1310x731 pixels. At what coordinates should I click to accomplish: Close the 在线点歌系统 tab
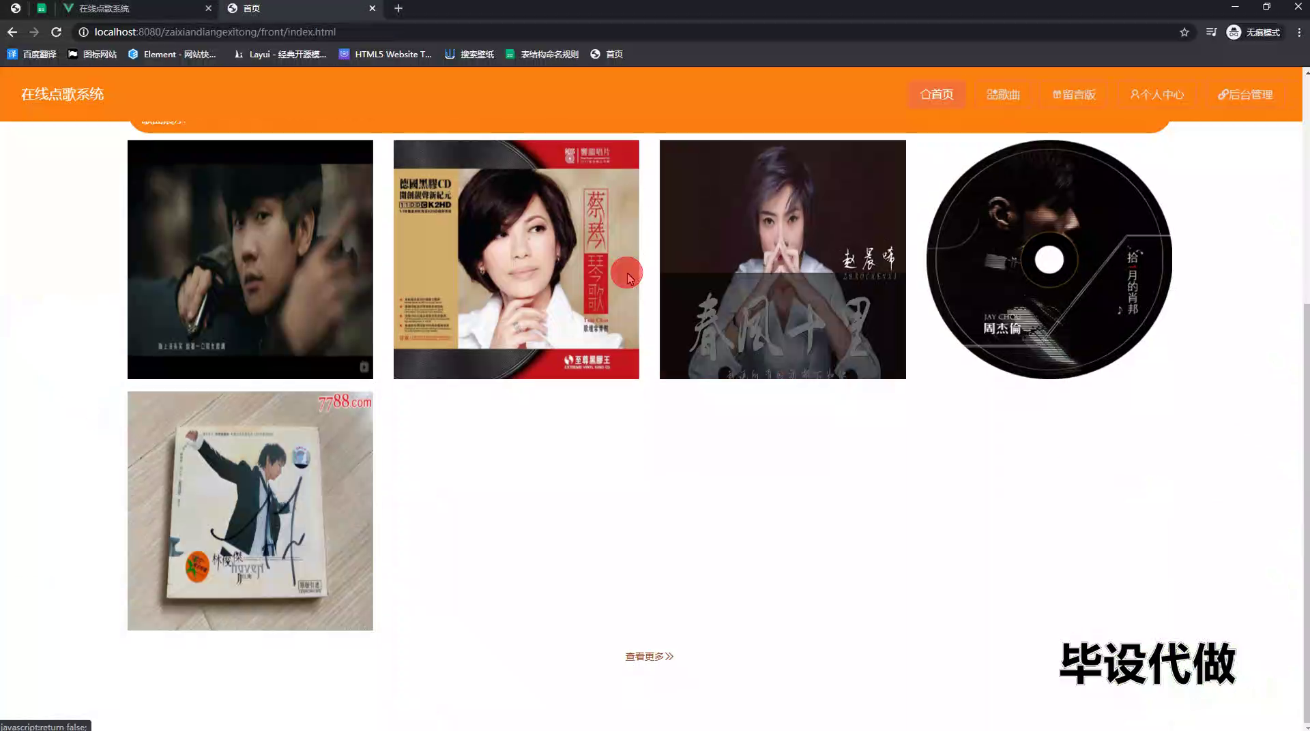[x=208, y=8]
